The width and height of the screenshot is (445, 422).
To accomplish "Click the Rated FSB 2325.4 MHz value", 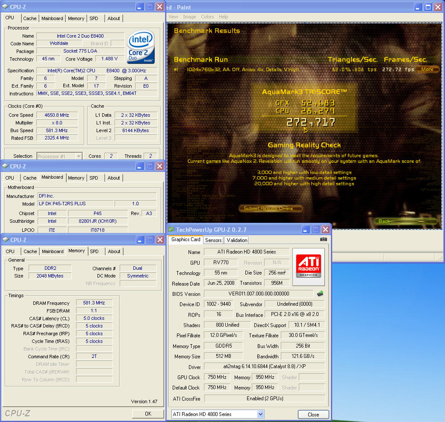I will [x=57, y=138].
